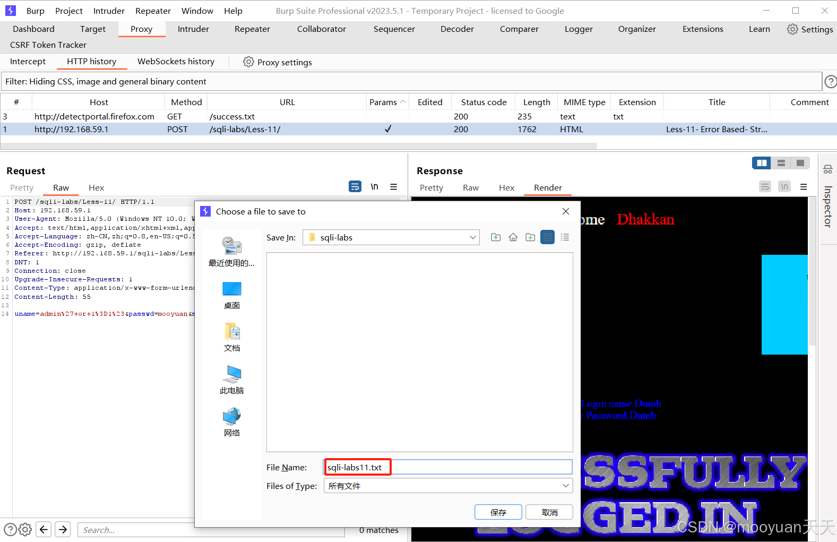
Task: Show Response in Raw view
Action: [471, 188]
